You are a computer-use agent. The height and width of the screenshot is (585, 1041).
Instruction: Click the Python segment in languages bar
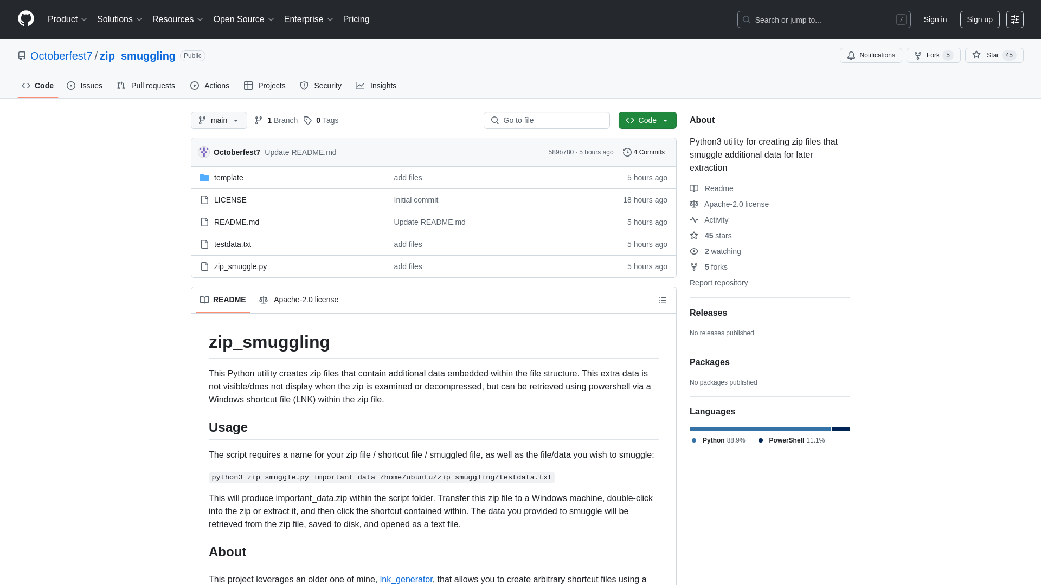pyautogui.click(x=760, y=429)
